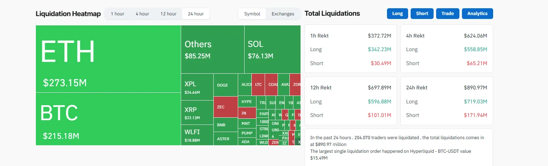
Task: Switch heatmap view to Exchanges
Action: (x=283, y=14)
